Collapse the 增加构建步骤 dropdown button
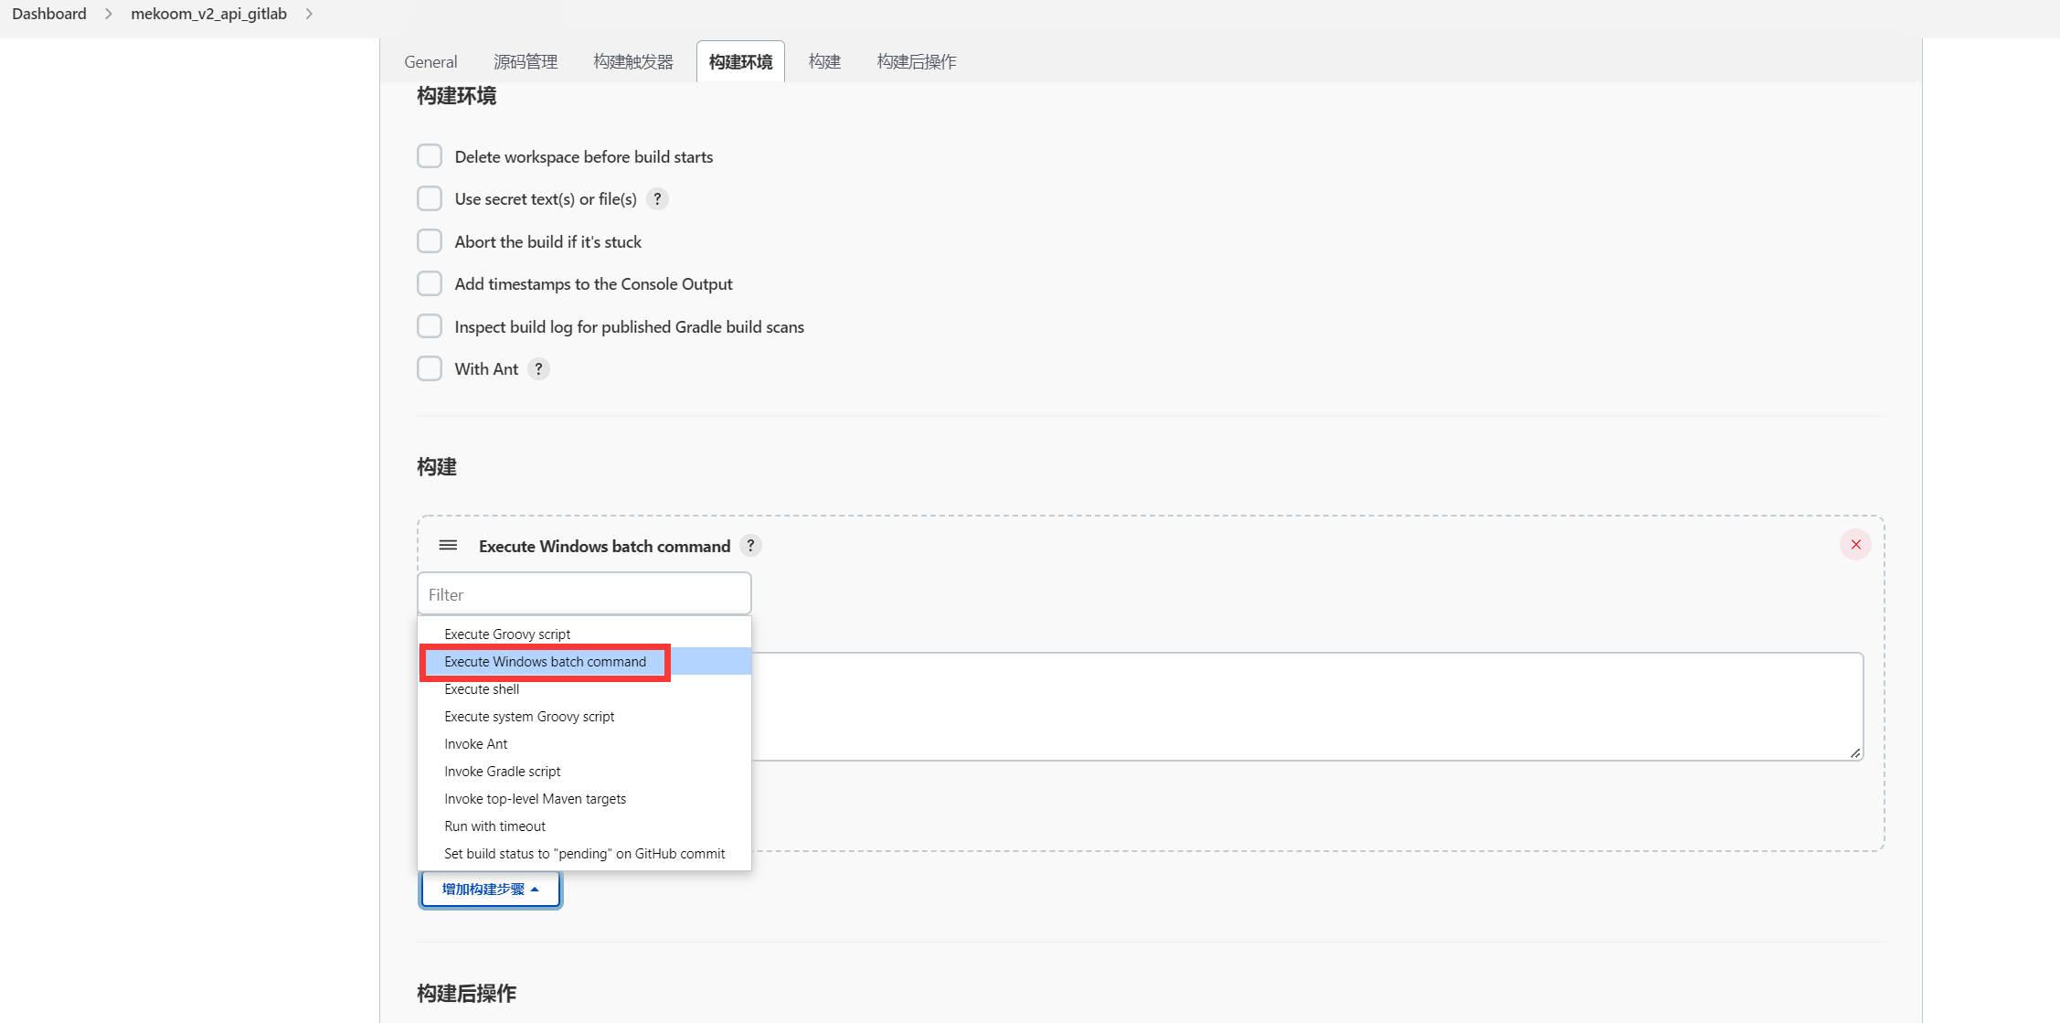This screenshot has height=1023, width=2060. 490,889
